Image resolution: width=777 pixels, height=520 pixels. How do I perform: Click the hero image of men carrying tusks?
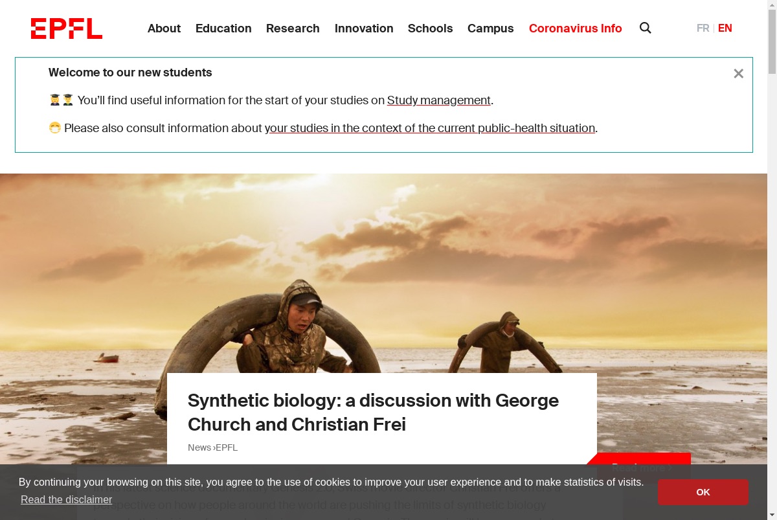pos(383,272)
